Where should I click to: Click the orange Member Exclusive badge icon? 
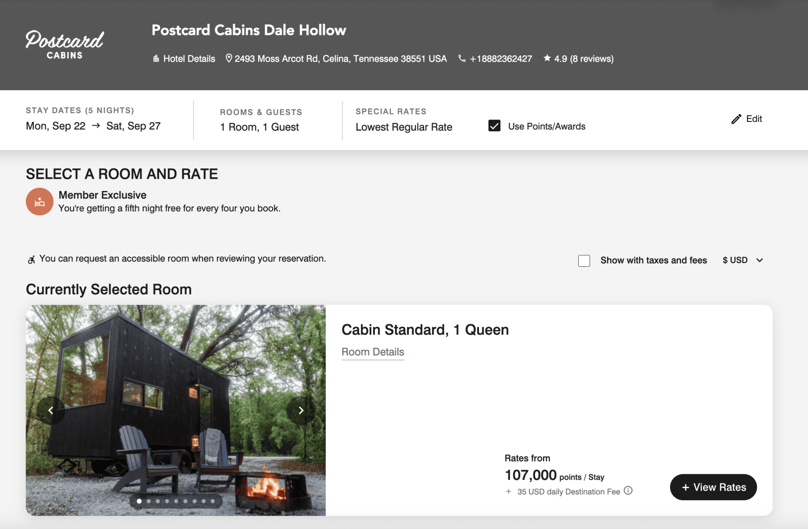pyautogui.click(x=39, y=201)
